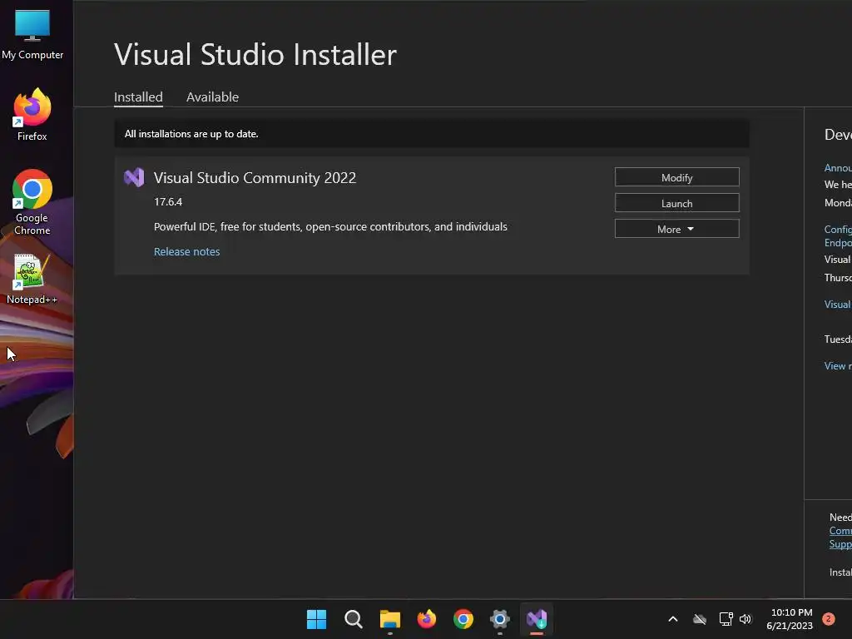Open My Computer desktop icon
This screenshot has width=852, height=639.
coord(32,33)
